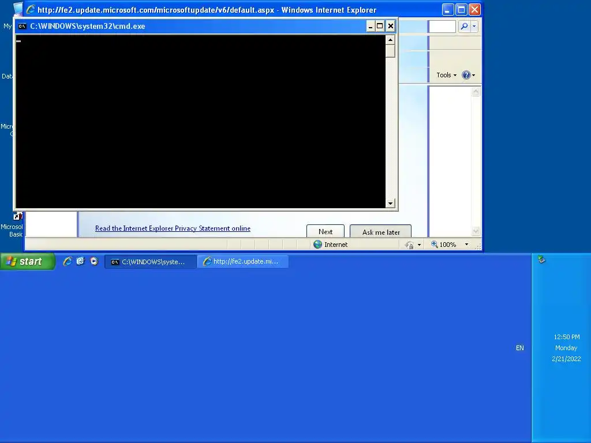
Task: Expand the security status dropdown arrow
Action: click(419, 245)
